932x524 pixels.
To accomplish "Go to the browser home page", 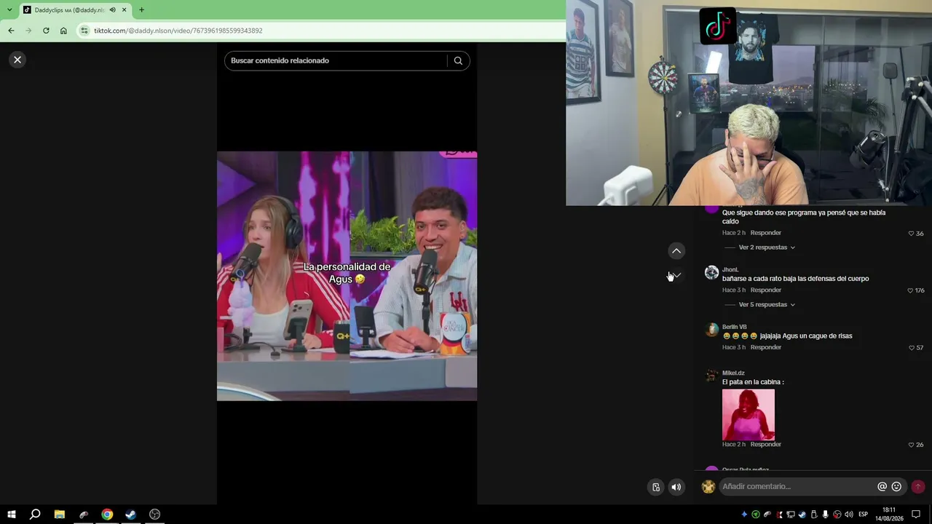I will tap(63, 31).
